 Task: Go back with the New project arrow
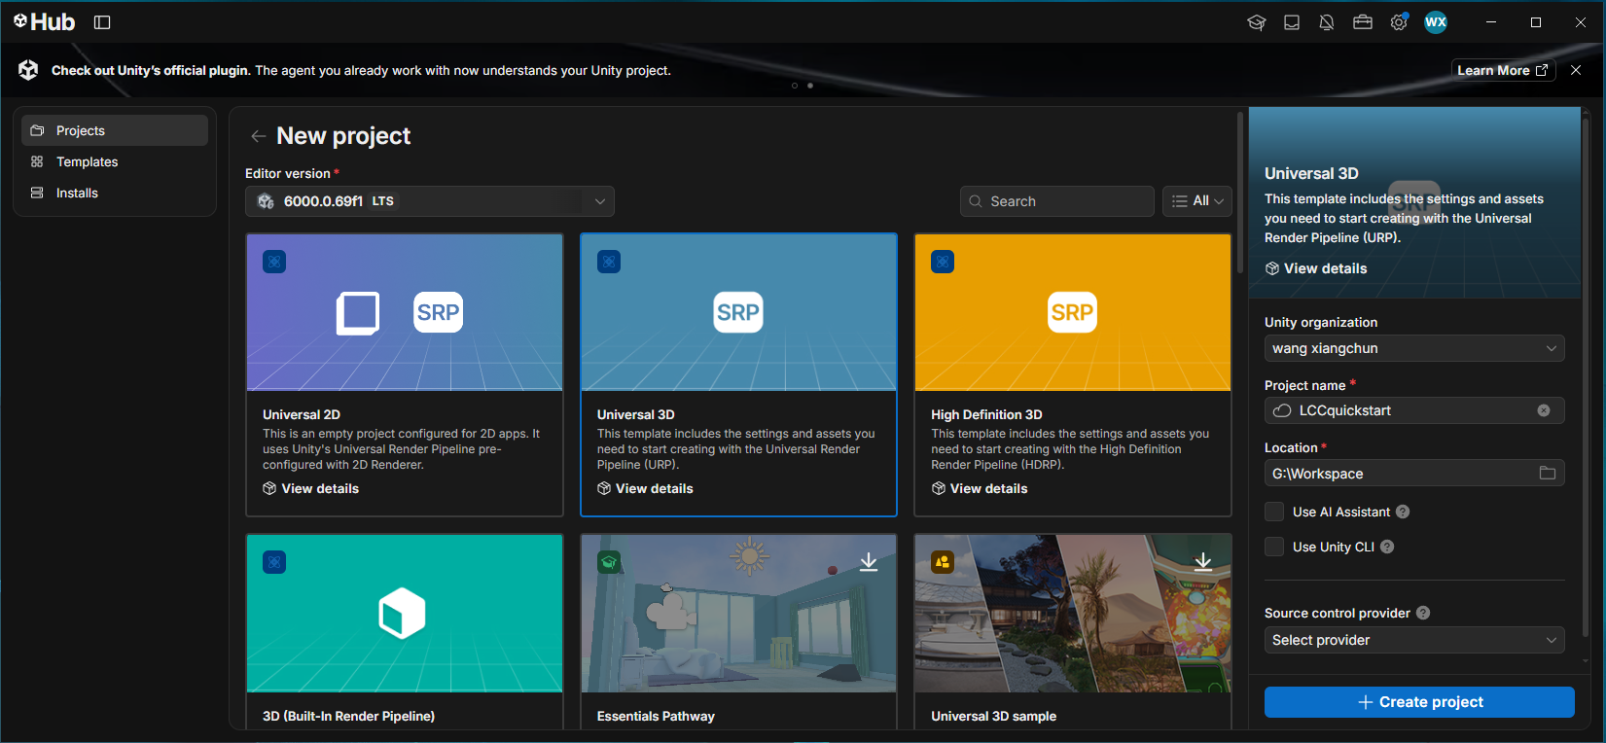(258, 136)
